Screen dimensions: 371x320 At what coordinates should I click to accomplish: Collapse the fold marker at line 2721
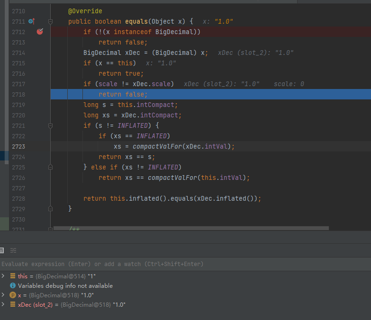click(50, 126)
